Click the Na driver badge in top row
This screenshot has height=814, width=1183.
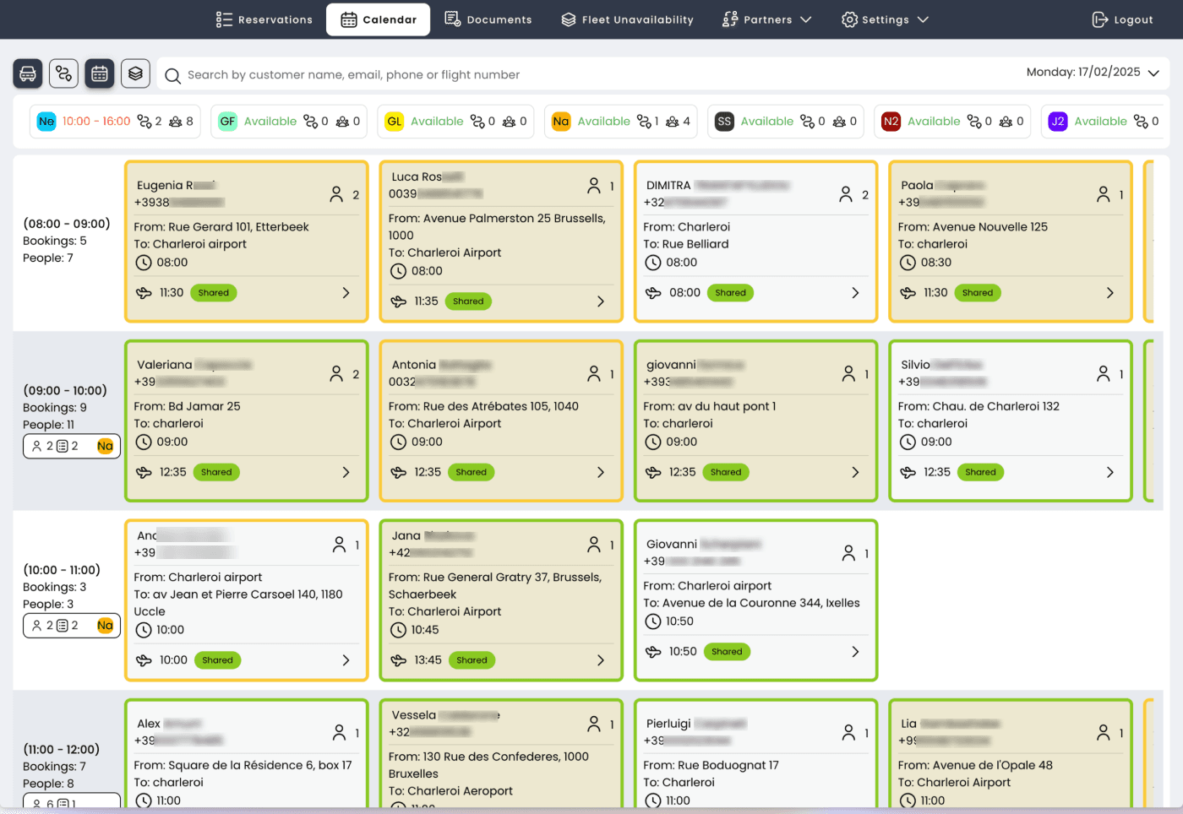(561, 122)
